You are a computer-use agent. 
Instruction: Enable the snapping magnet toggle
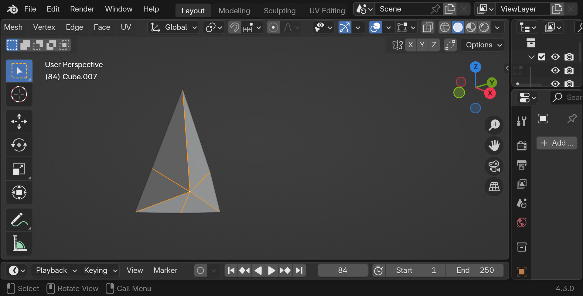click(234, 28)
